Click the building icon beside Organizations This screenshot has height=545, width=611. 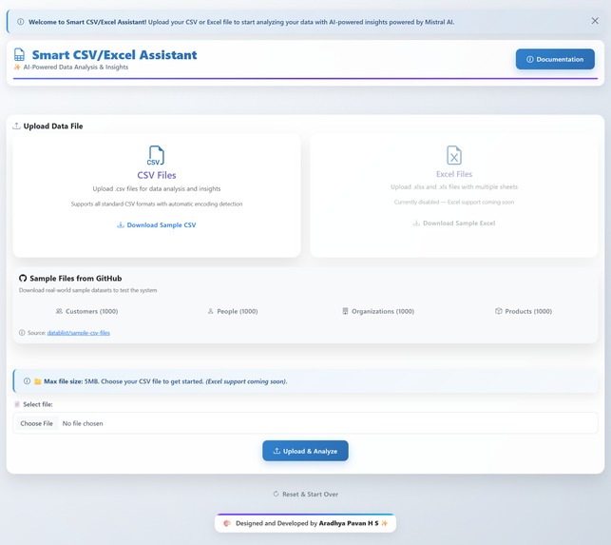(x=345, y=311)
